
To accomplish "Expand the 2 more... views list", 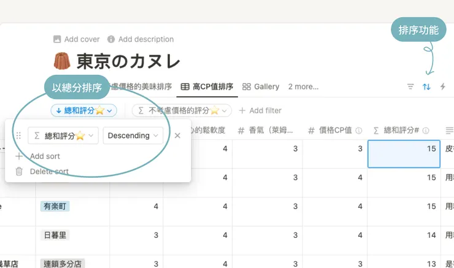I will [x=303, y=86].
